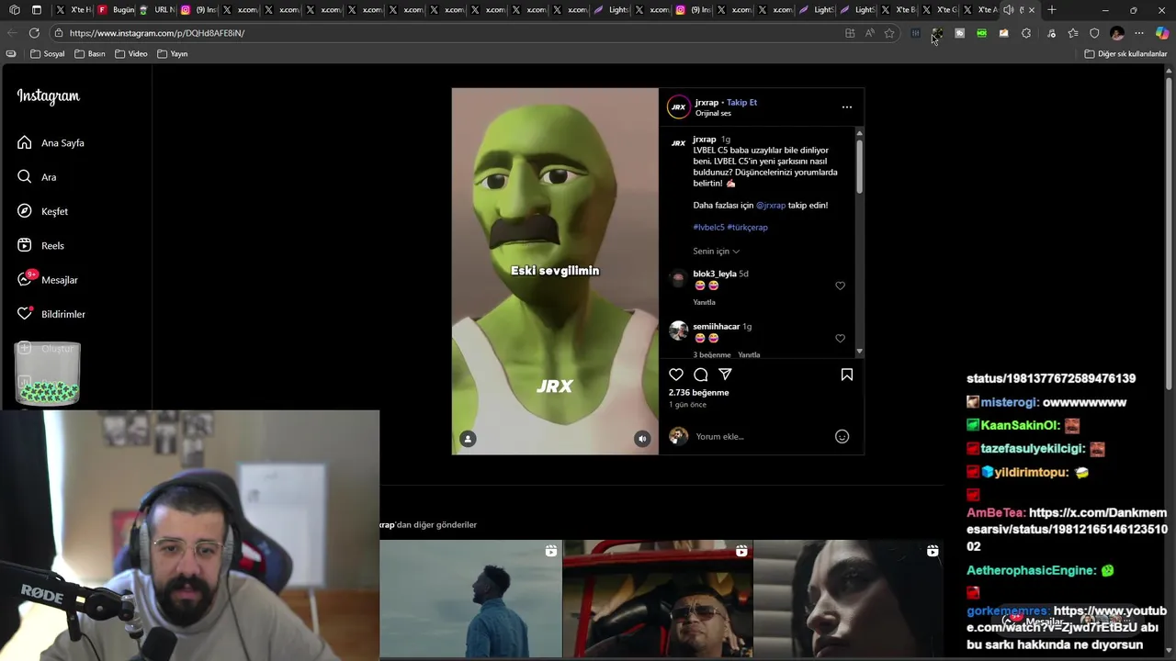Switch to the X'te G tab
This screenshot has height=661, width=1176.
coord(940,10)
